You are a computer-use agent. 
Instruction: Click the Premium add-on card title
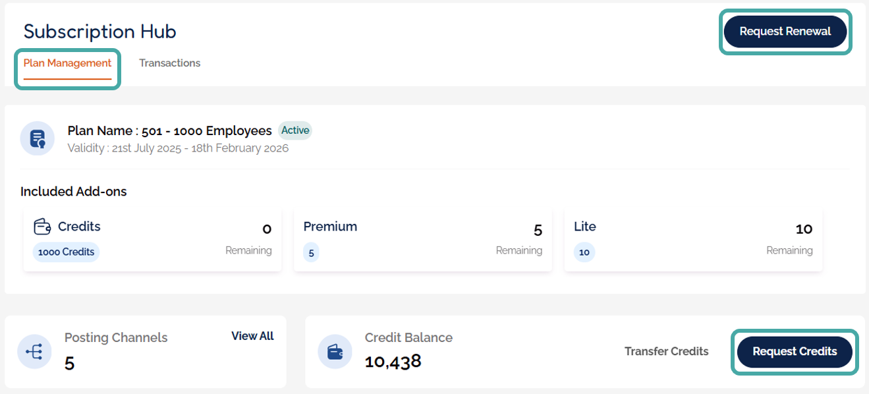(330, 227)
